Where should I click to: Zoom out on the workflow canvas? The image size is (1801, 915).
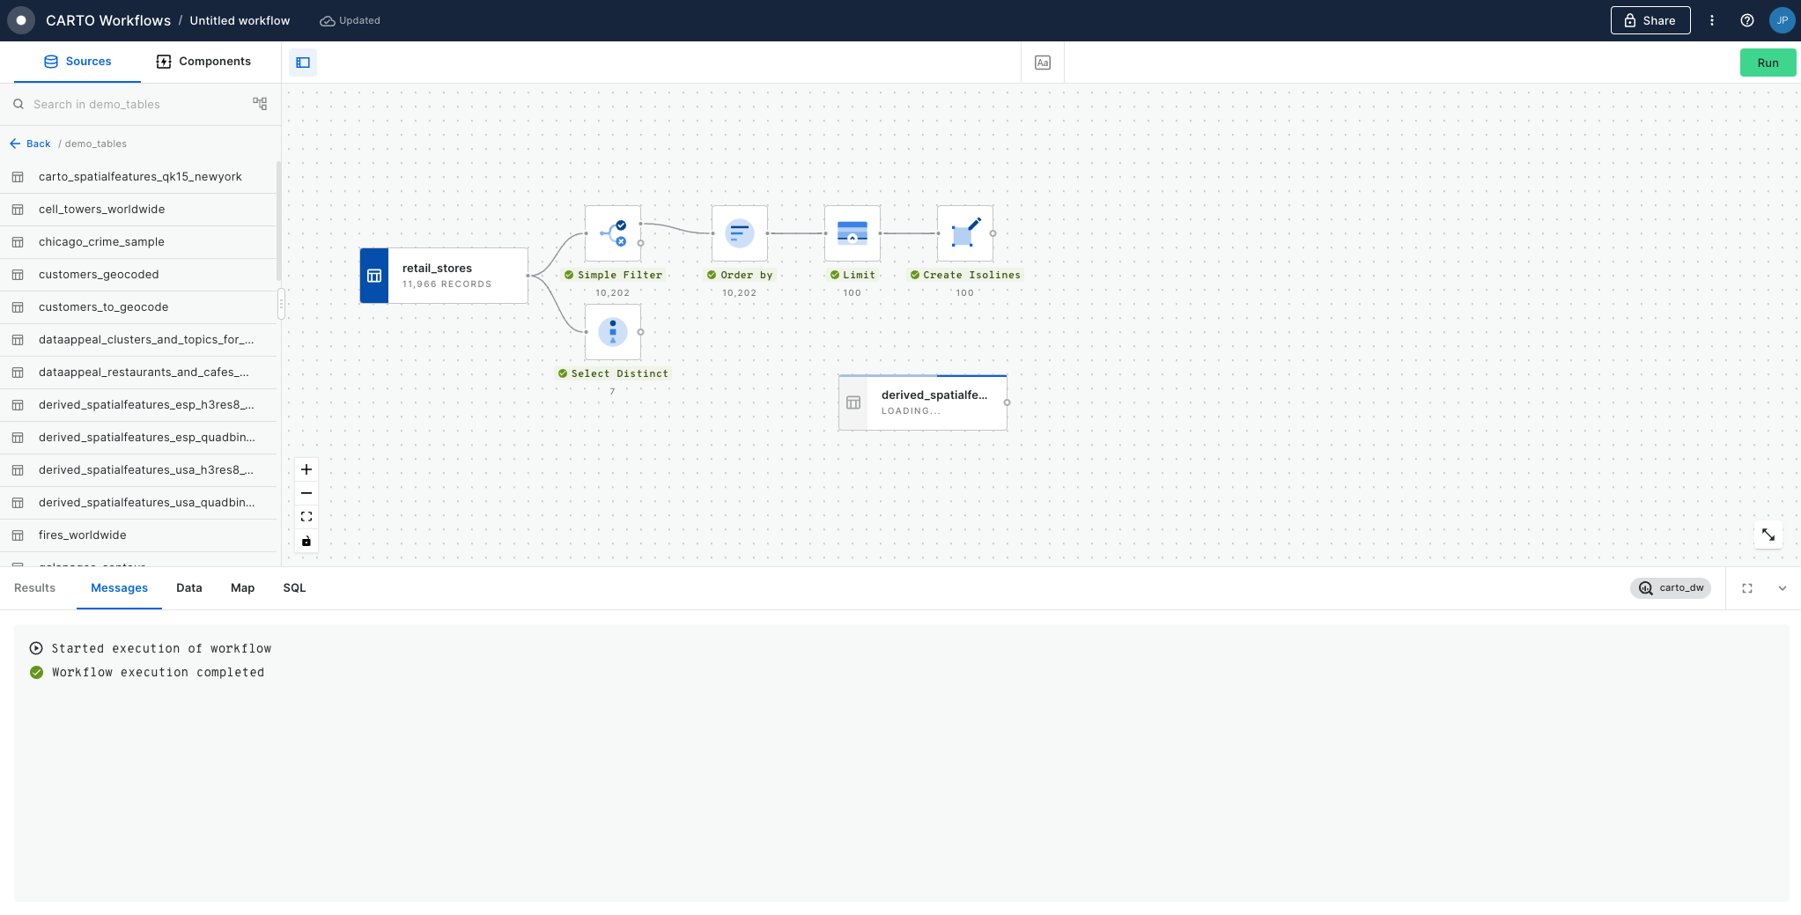pyautogui.click(x=306, y=493)
